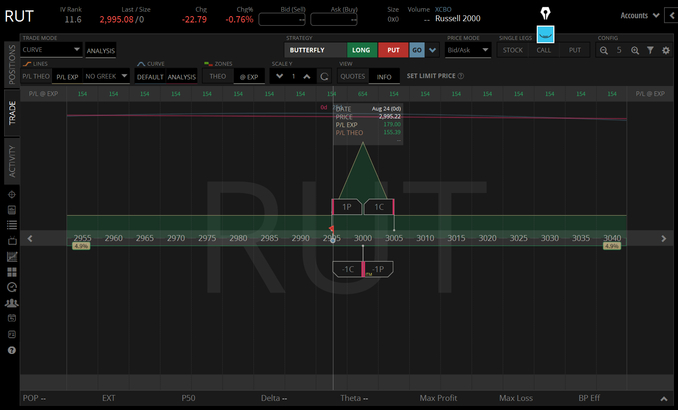Zoom in strikes with the plus magnifier
The height and width of the screenshot is (410, 678).
tap(635, 50)
